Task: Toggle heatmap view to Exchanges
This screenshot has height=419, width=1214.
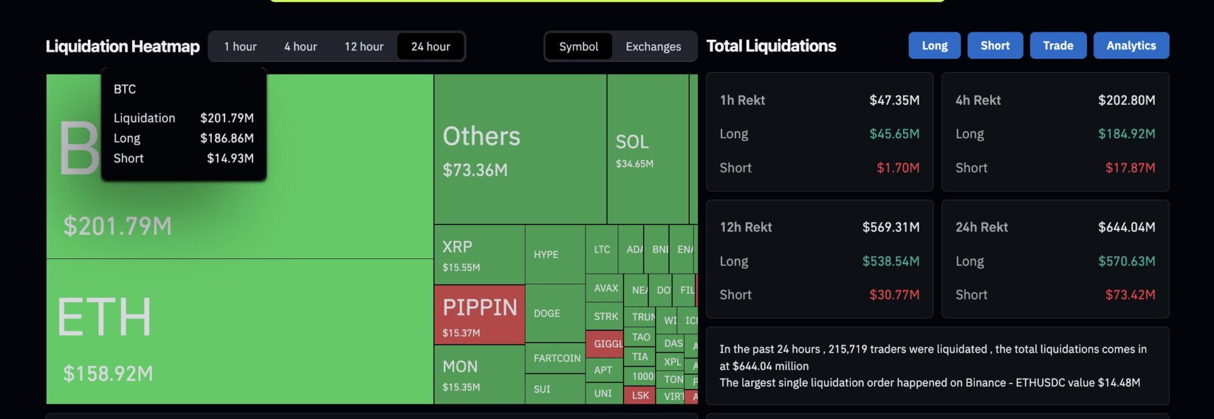Action: tap(653, 46)
